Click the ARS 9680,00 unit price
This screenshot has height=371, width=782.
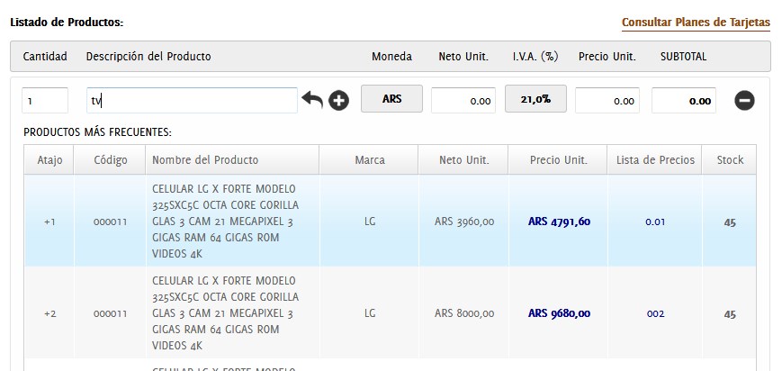(x=559, y=313)
